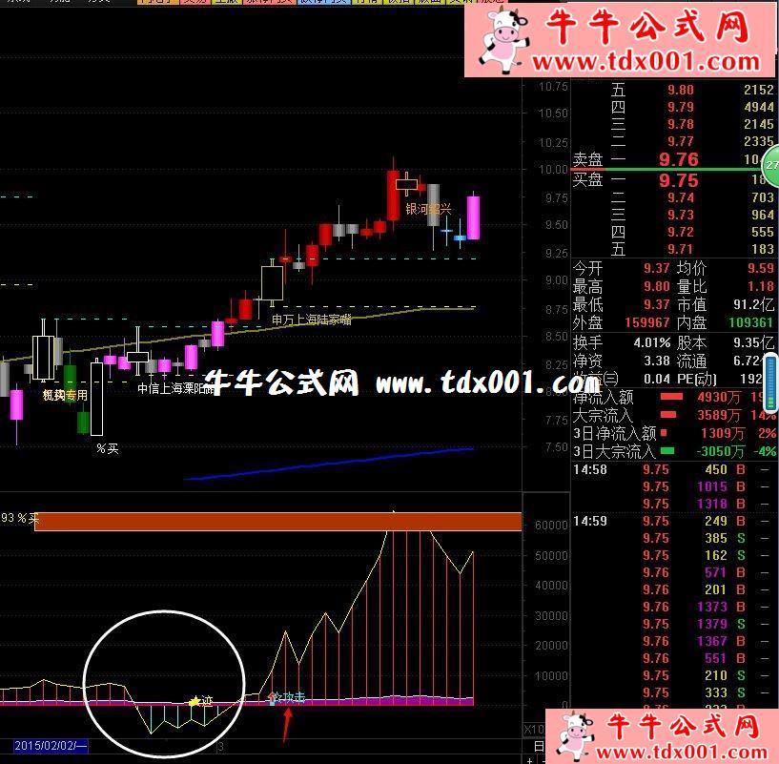Click the sell-three price 9.78
779x764 pixels.
681,124
